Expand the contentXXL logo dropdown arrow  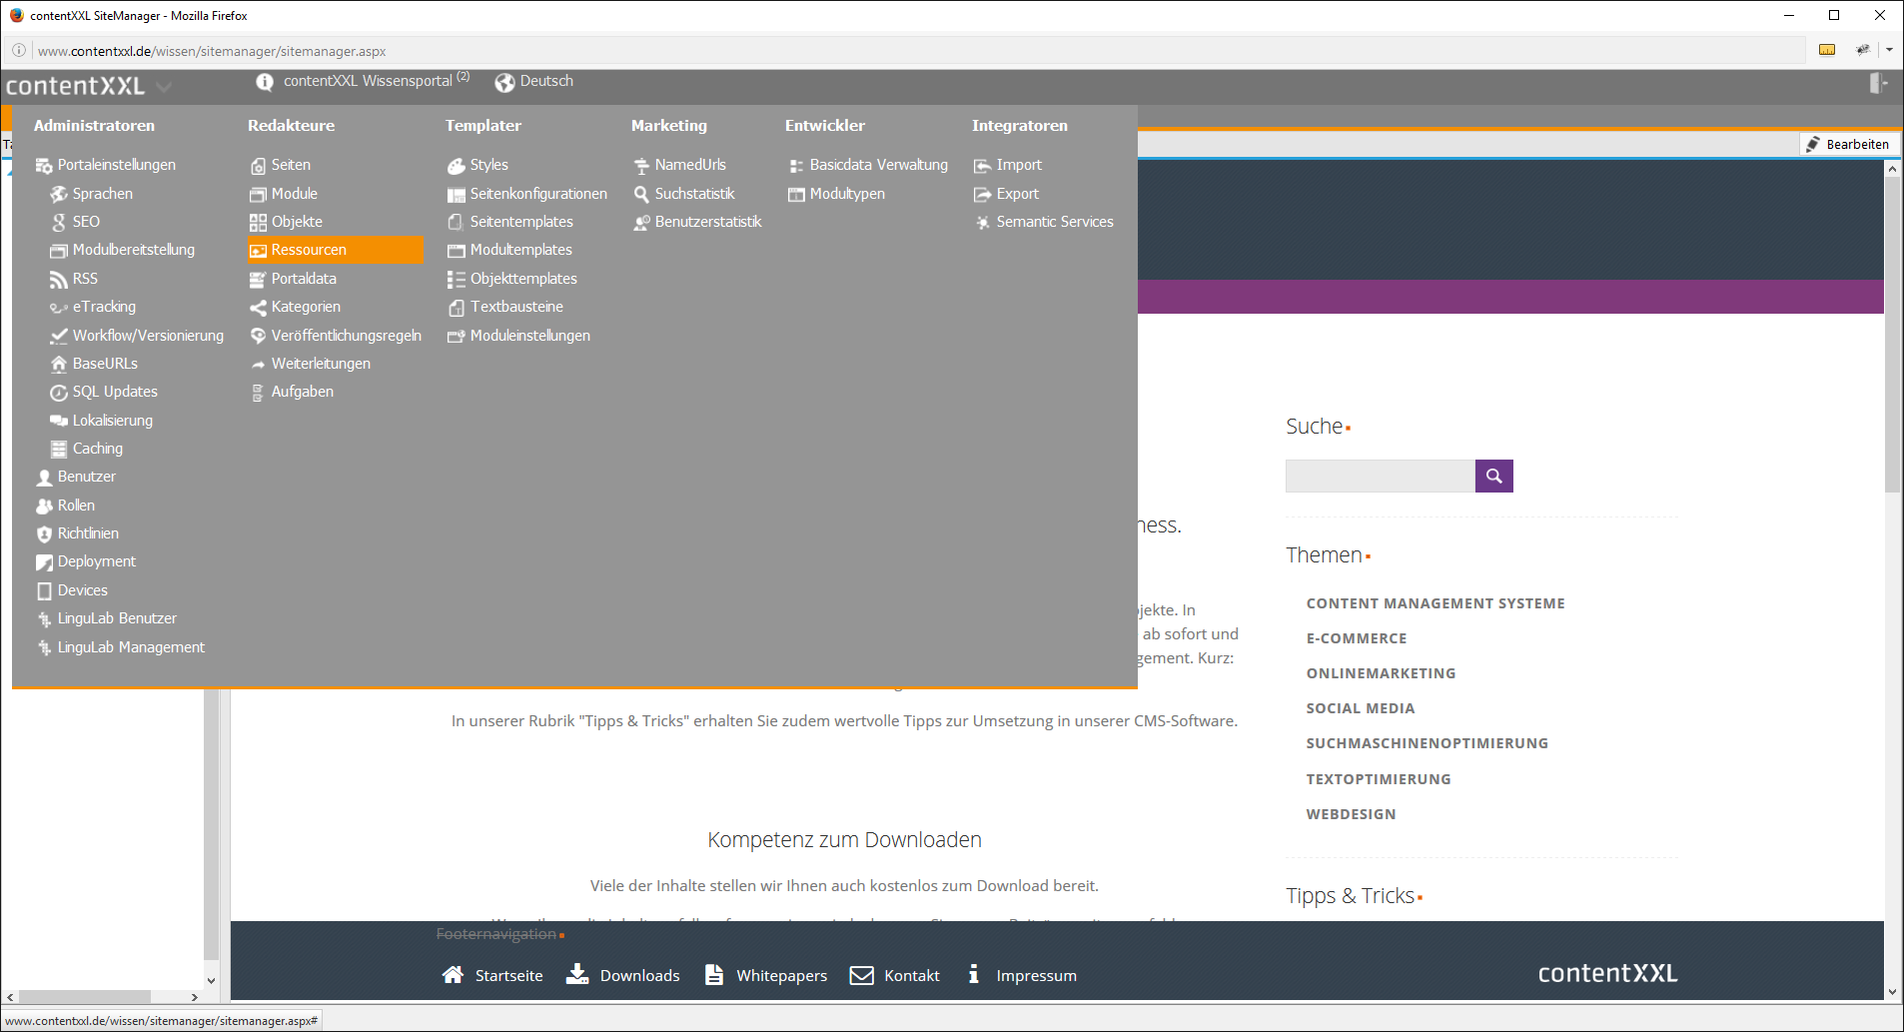tap(164, 87)
